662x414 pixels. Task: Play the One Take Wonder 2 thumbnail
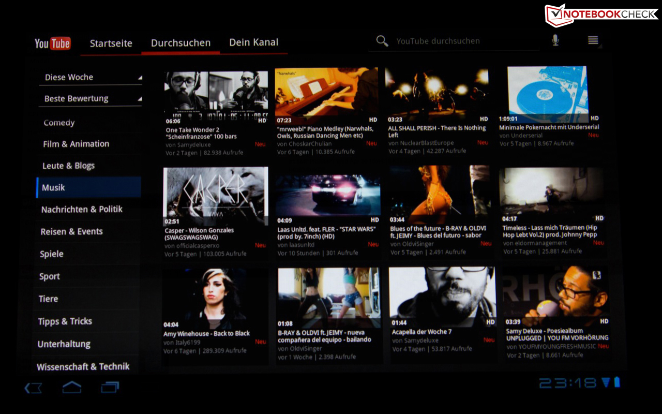(216, 98)
